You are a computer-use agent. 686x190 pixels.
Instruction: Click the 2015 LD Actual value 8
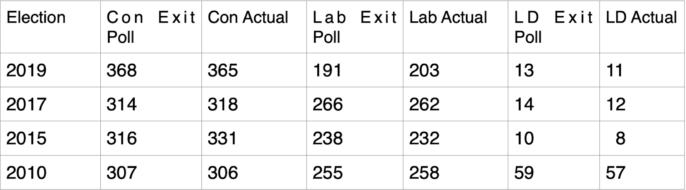(x=620, y=138)
